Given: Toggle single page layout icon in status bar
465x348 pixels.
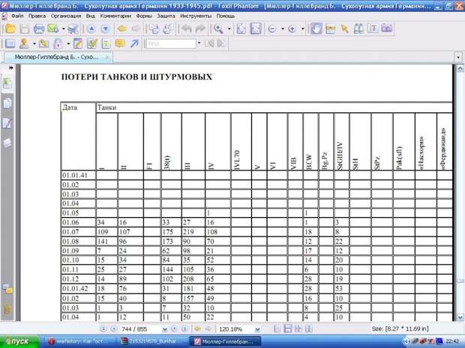Looking at the screenshot, I should pyautogui.click(x=277, y=329).
